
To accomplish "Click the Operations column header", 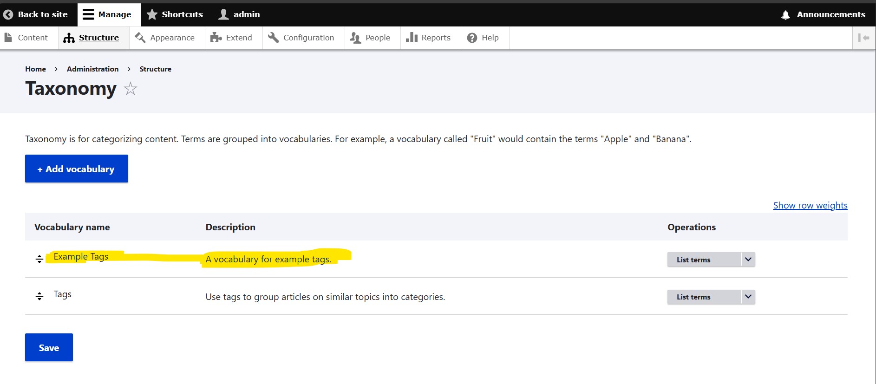I will (692, 227).
